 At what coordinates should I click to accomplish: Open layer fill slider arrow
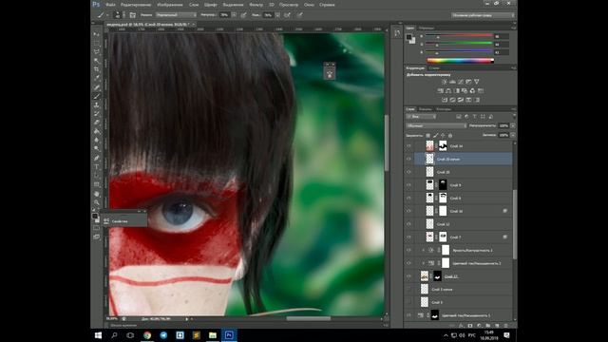click(x=513, y=135)
